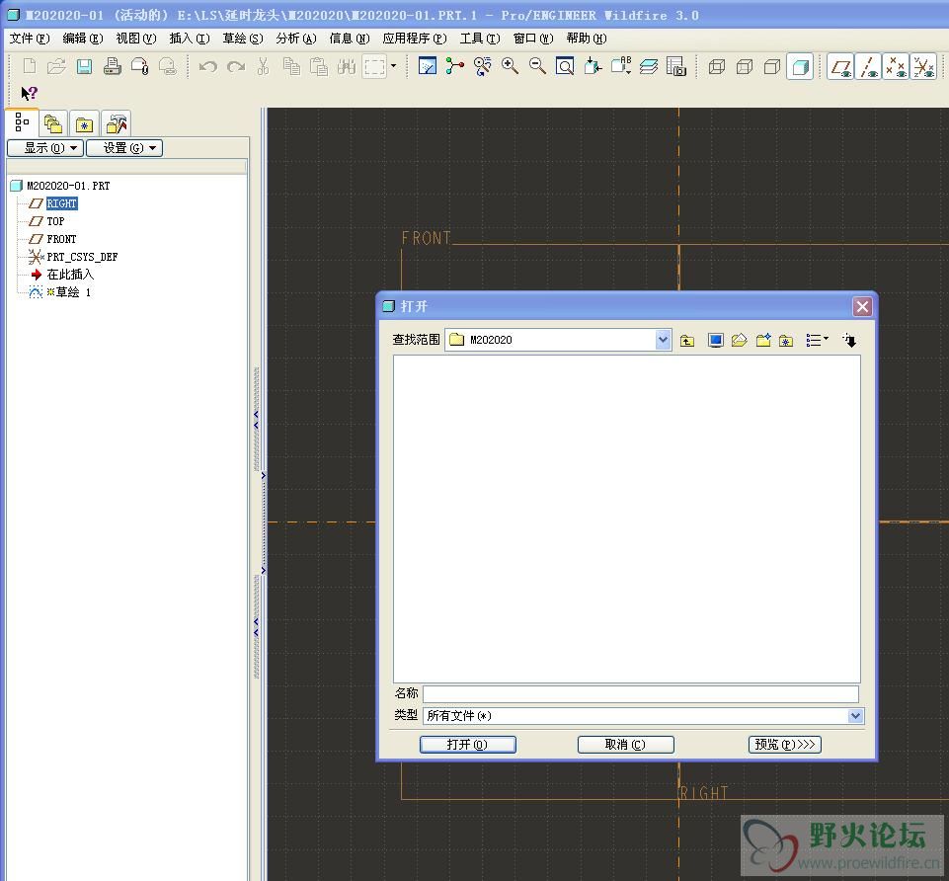Click the Desktop/My Computer icon in dialog
The image size is (949, 881).
715,341
